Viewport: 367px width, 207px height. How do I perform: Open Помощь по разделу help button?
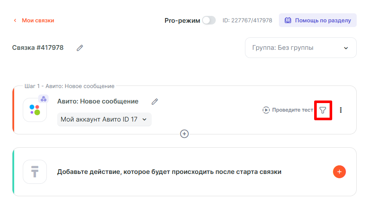(x=318, y=20)
